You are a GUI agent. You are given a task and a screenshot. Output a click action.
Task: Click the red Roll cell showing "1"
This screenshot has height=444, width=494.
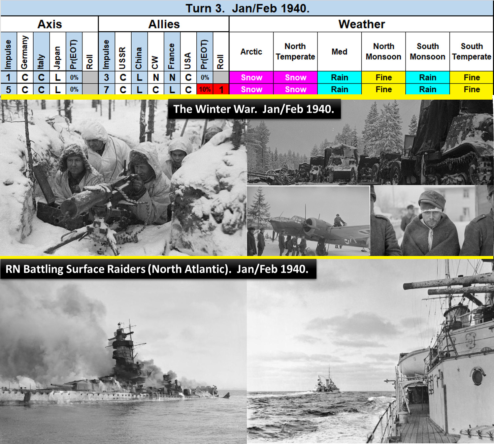coord(221,89)
